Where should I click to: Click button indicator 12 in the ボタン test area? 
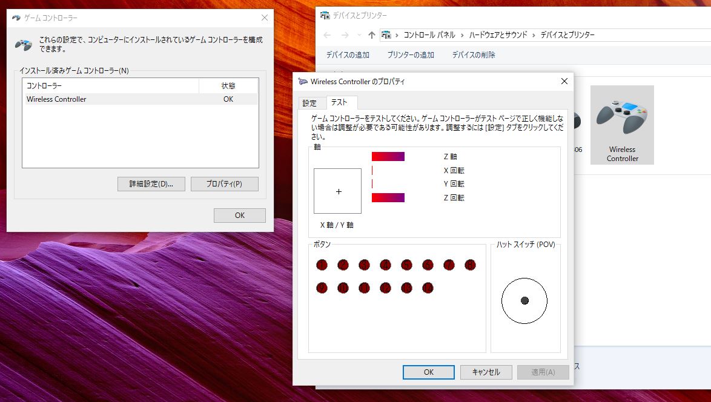point(385,288)
